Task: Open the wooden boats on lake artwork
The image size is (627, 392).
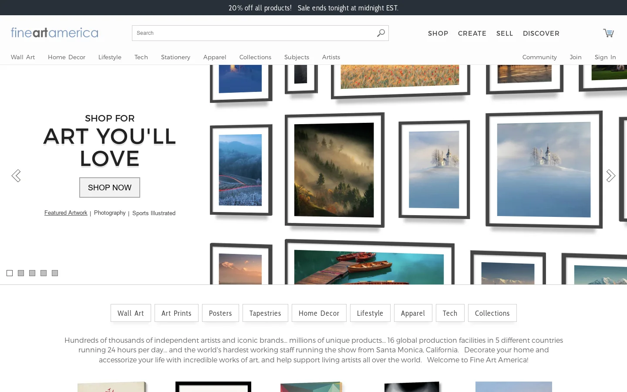Action: (369, 262)
